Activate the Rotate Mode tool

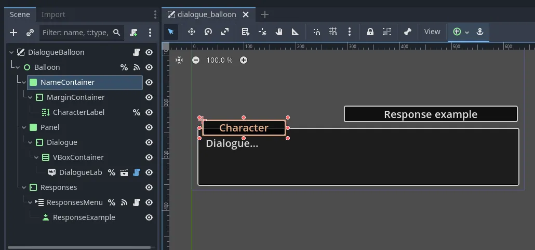tap(208, 32)
